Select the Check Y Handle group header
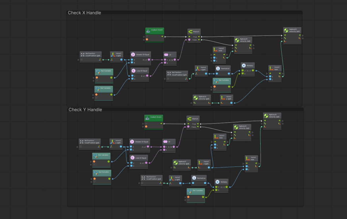This screenshot has width=347, height=219. [85, 110]
